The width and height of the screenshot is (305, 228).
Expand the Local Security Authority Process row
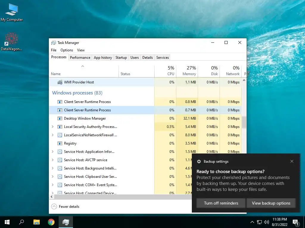(52, 127)
